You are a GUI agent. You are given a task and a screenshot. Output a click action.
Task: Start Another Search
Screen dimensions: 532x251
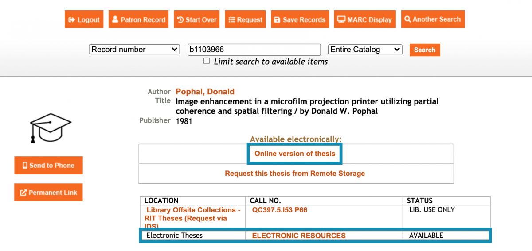[433, 19]
